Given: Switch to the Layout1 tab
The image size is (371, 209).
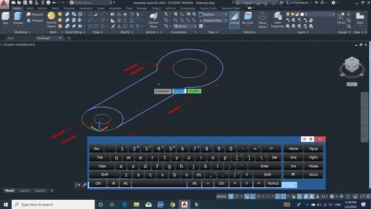Looking at the screenshot, I should point(24,190).
